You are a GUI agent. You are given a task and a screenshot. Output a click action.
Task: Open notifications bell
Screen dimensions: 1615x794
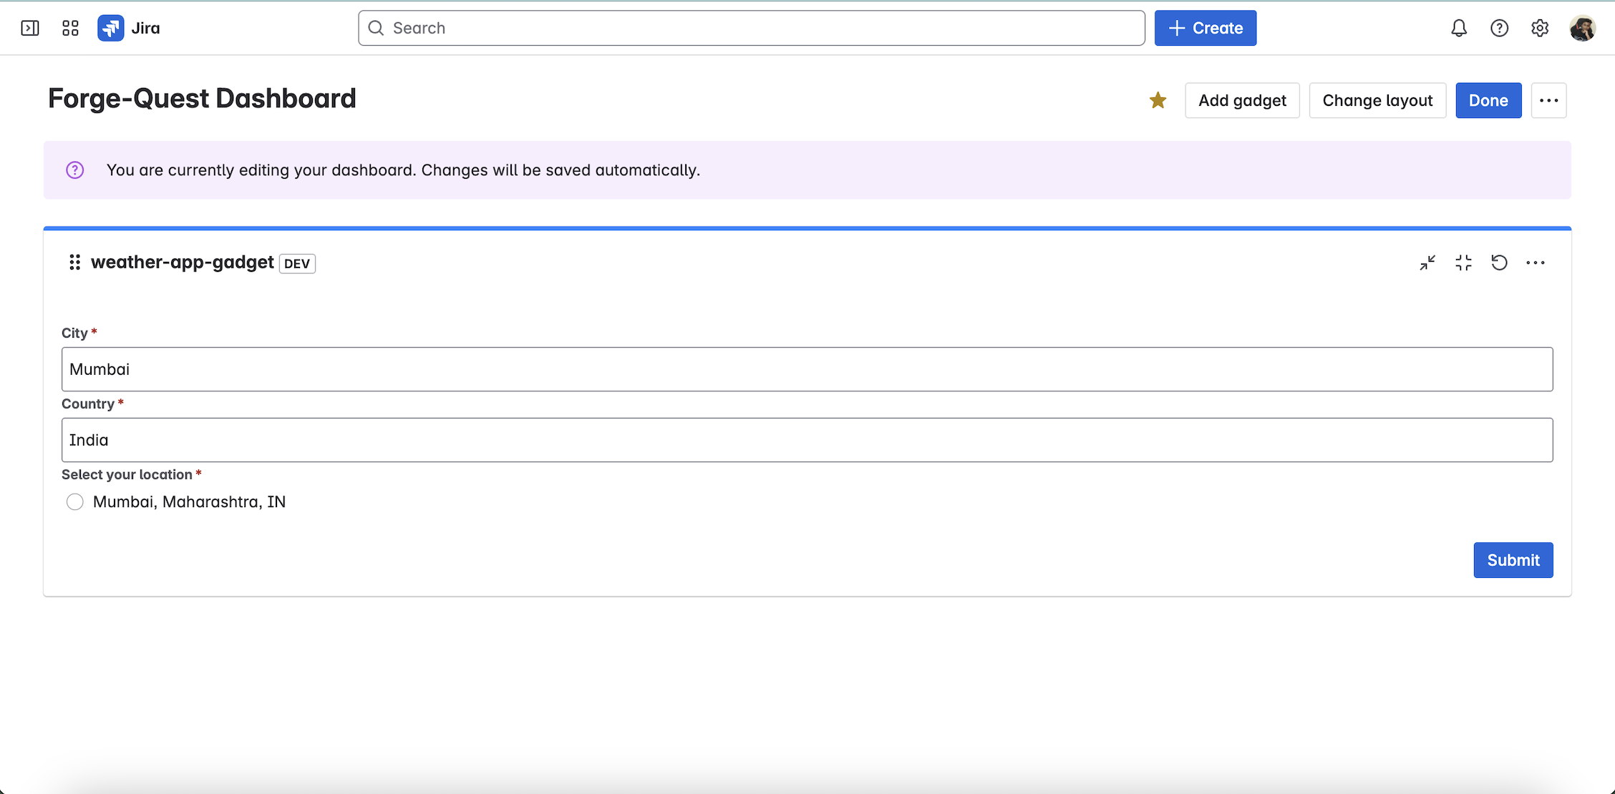(1458, 28)
